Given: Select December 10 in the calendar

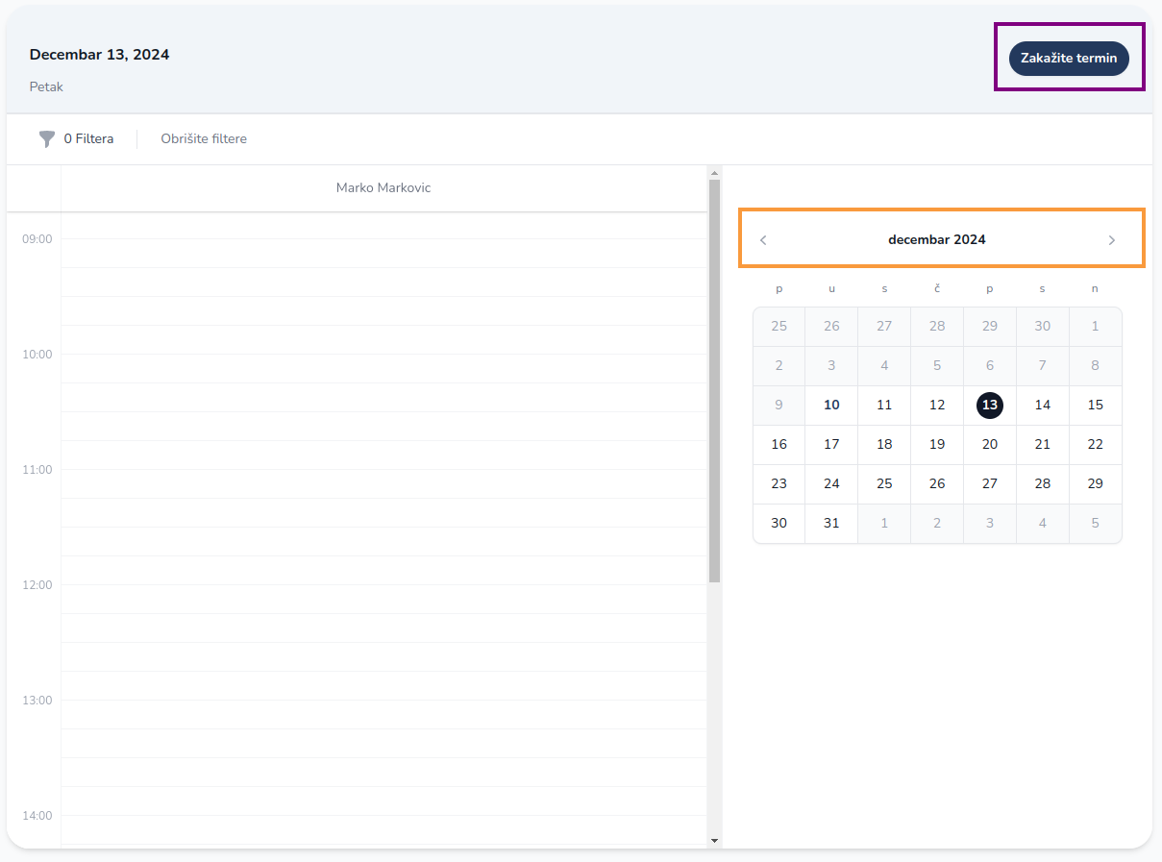Looking at the screenshot, I should 831,406.
